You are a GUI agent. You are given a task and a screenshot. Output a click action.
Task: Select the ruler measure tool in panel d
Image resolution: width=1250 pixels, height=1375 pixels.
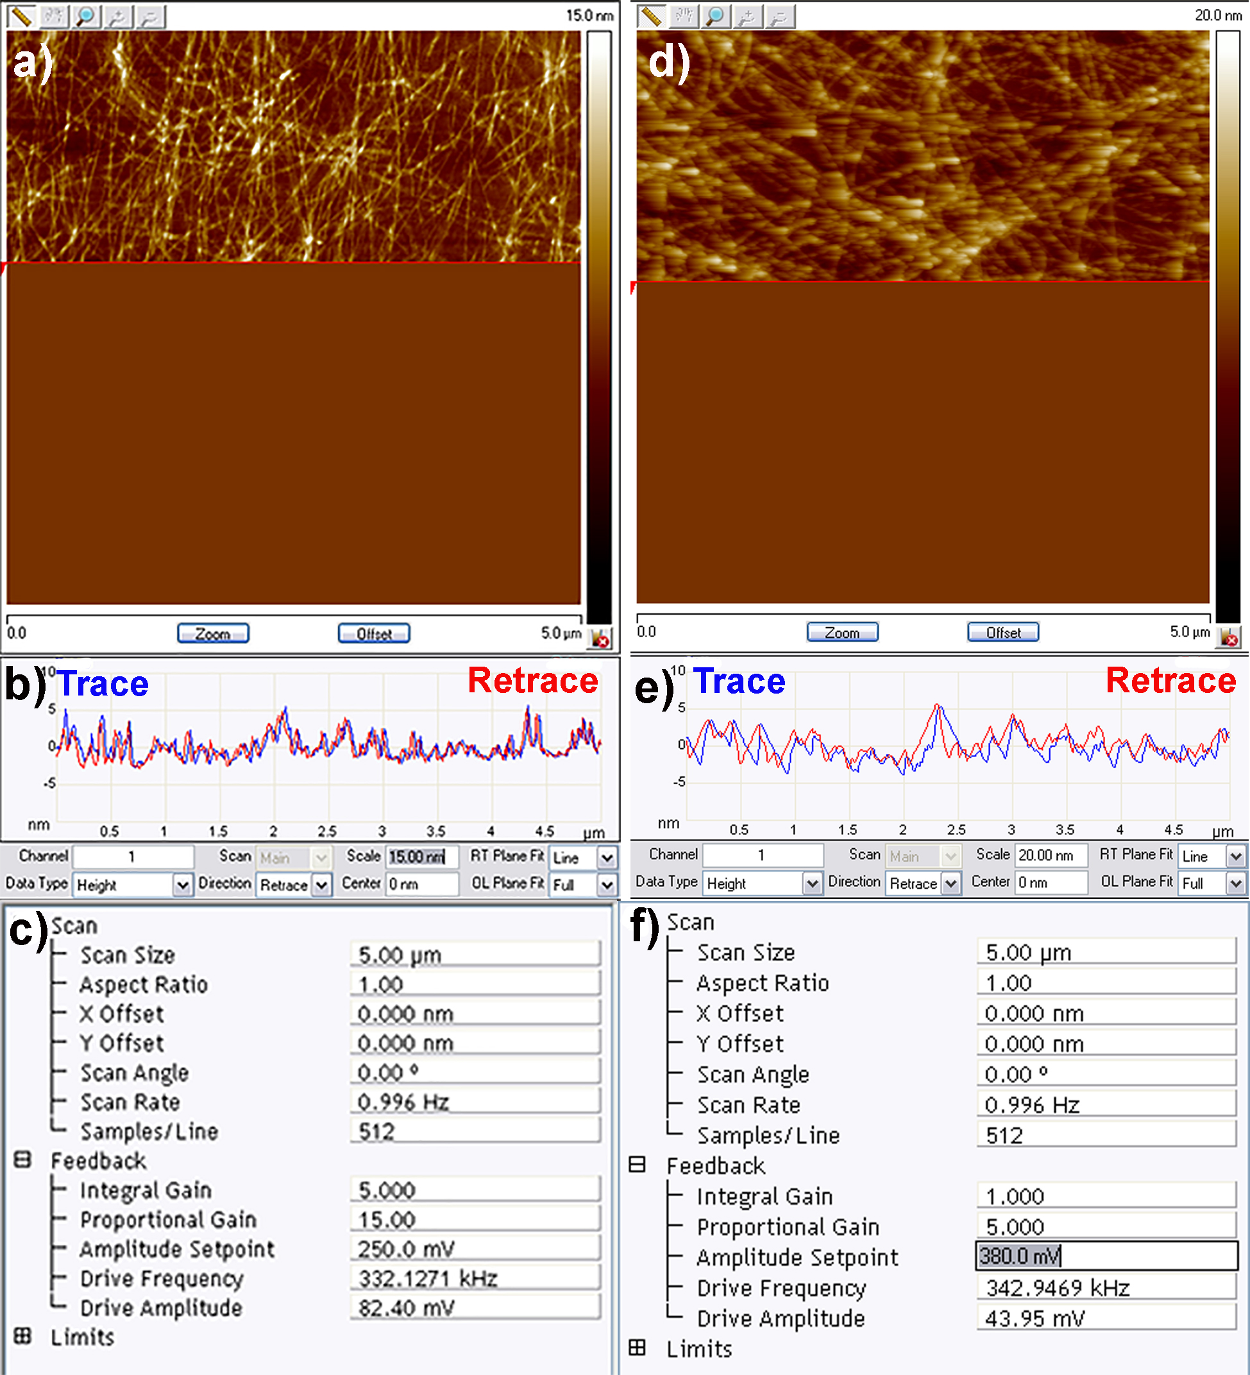coord(650,15)
